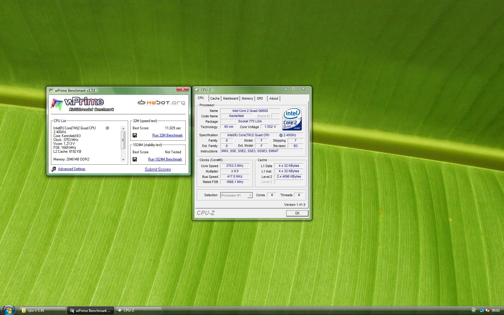The height and width of the screenshot is (315, 504).
Task: Click the taskbar clock showing 00:01
Action: (x=496, y=310)
